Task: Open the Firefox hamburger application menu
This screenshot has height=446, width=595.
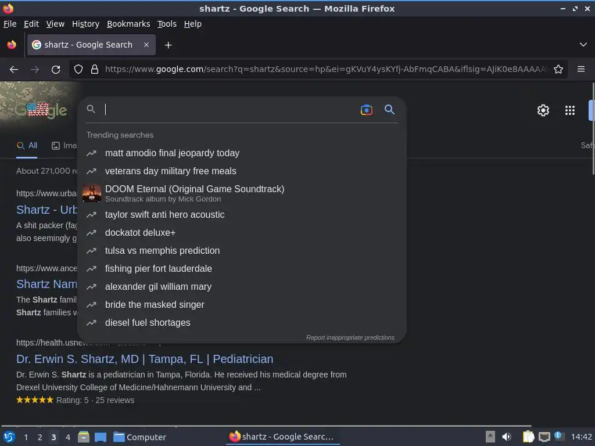Action: click(581, 69)
